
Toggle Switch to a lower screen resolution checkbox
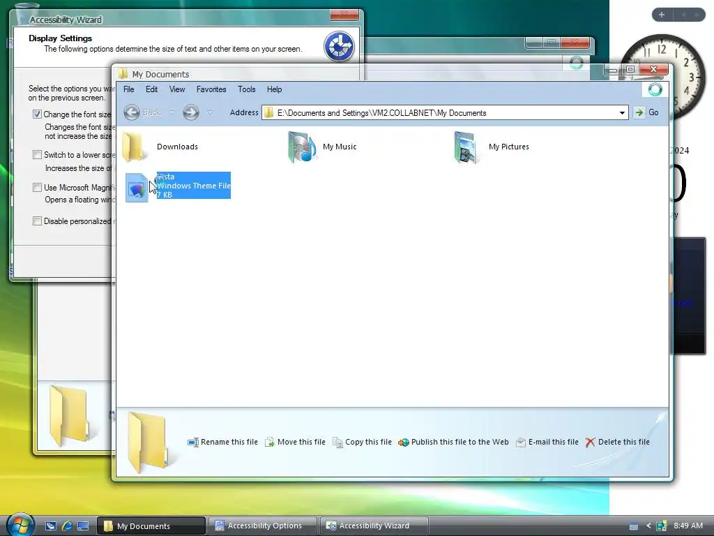[x=38, y=154]
